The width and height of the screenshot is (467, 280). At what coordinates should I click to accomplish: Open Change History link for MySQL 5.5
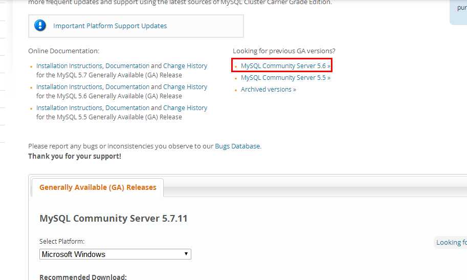(185, 107)
